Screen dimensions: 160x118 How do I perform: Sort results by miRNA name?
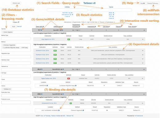pos(58,26)
